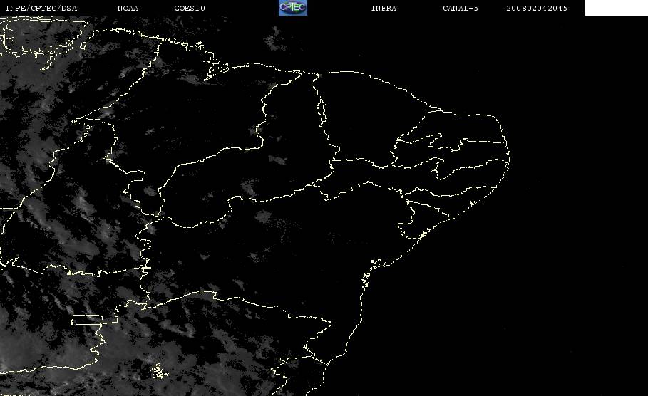The image size is (648, 396).
Task: Click the CPTEC logo in the header
Action: [293, 7]
